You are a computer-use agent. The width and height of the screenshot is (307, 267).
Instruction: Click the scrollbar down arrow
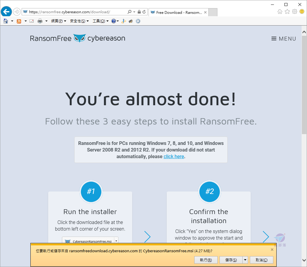point(304,260)
